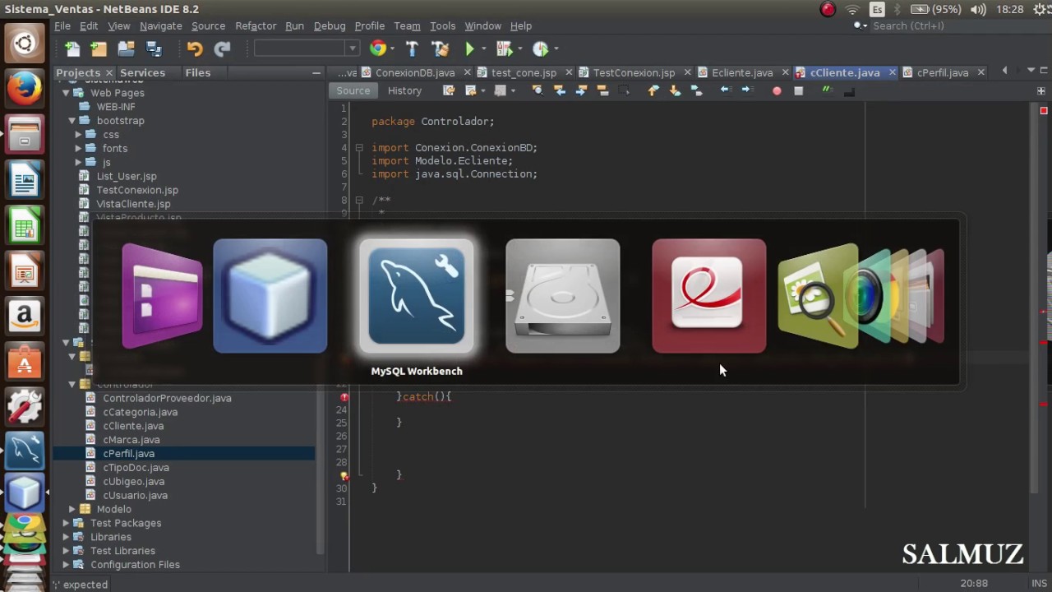Select the disk drive icon in app switcher
This screenshot has height=592, width=1052.
563,296
